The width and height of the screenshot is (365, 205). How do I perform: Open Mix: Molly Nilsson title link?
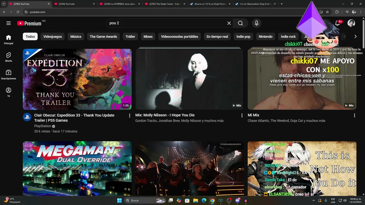point(165,115)
